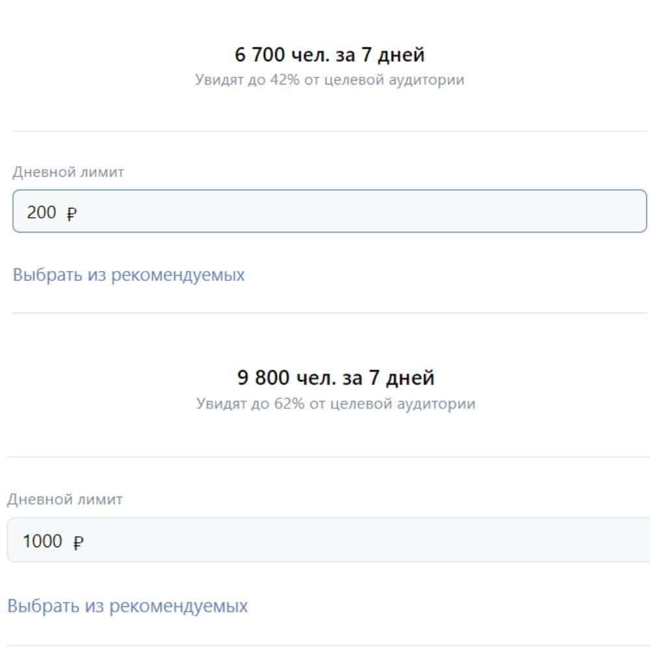
Task: Click the Увидят до 42% audience estimate text
Action: 330,79
